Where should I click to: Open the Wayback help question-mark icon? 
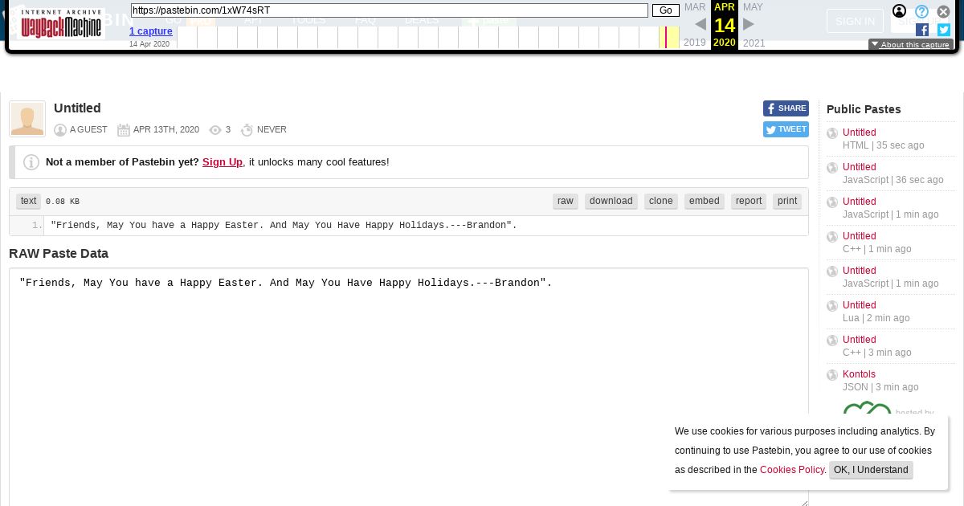click(x=922, y=11)
